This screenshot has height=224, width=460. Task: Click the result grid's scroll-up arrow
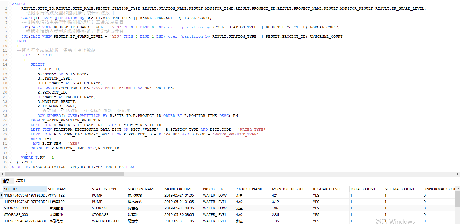[457, 188]
